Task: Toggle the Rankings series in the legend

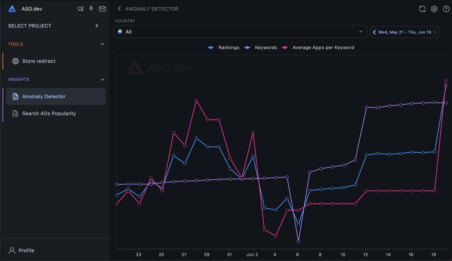Action: (x=229, y=47)
